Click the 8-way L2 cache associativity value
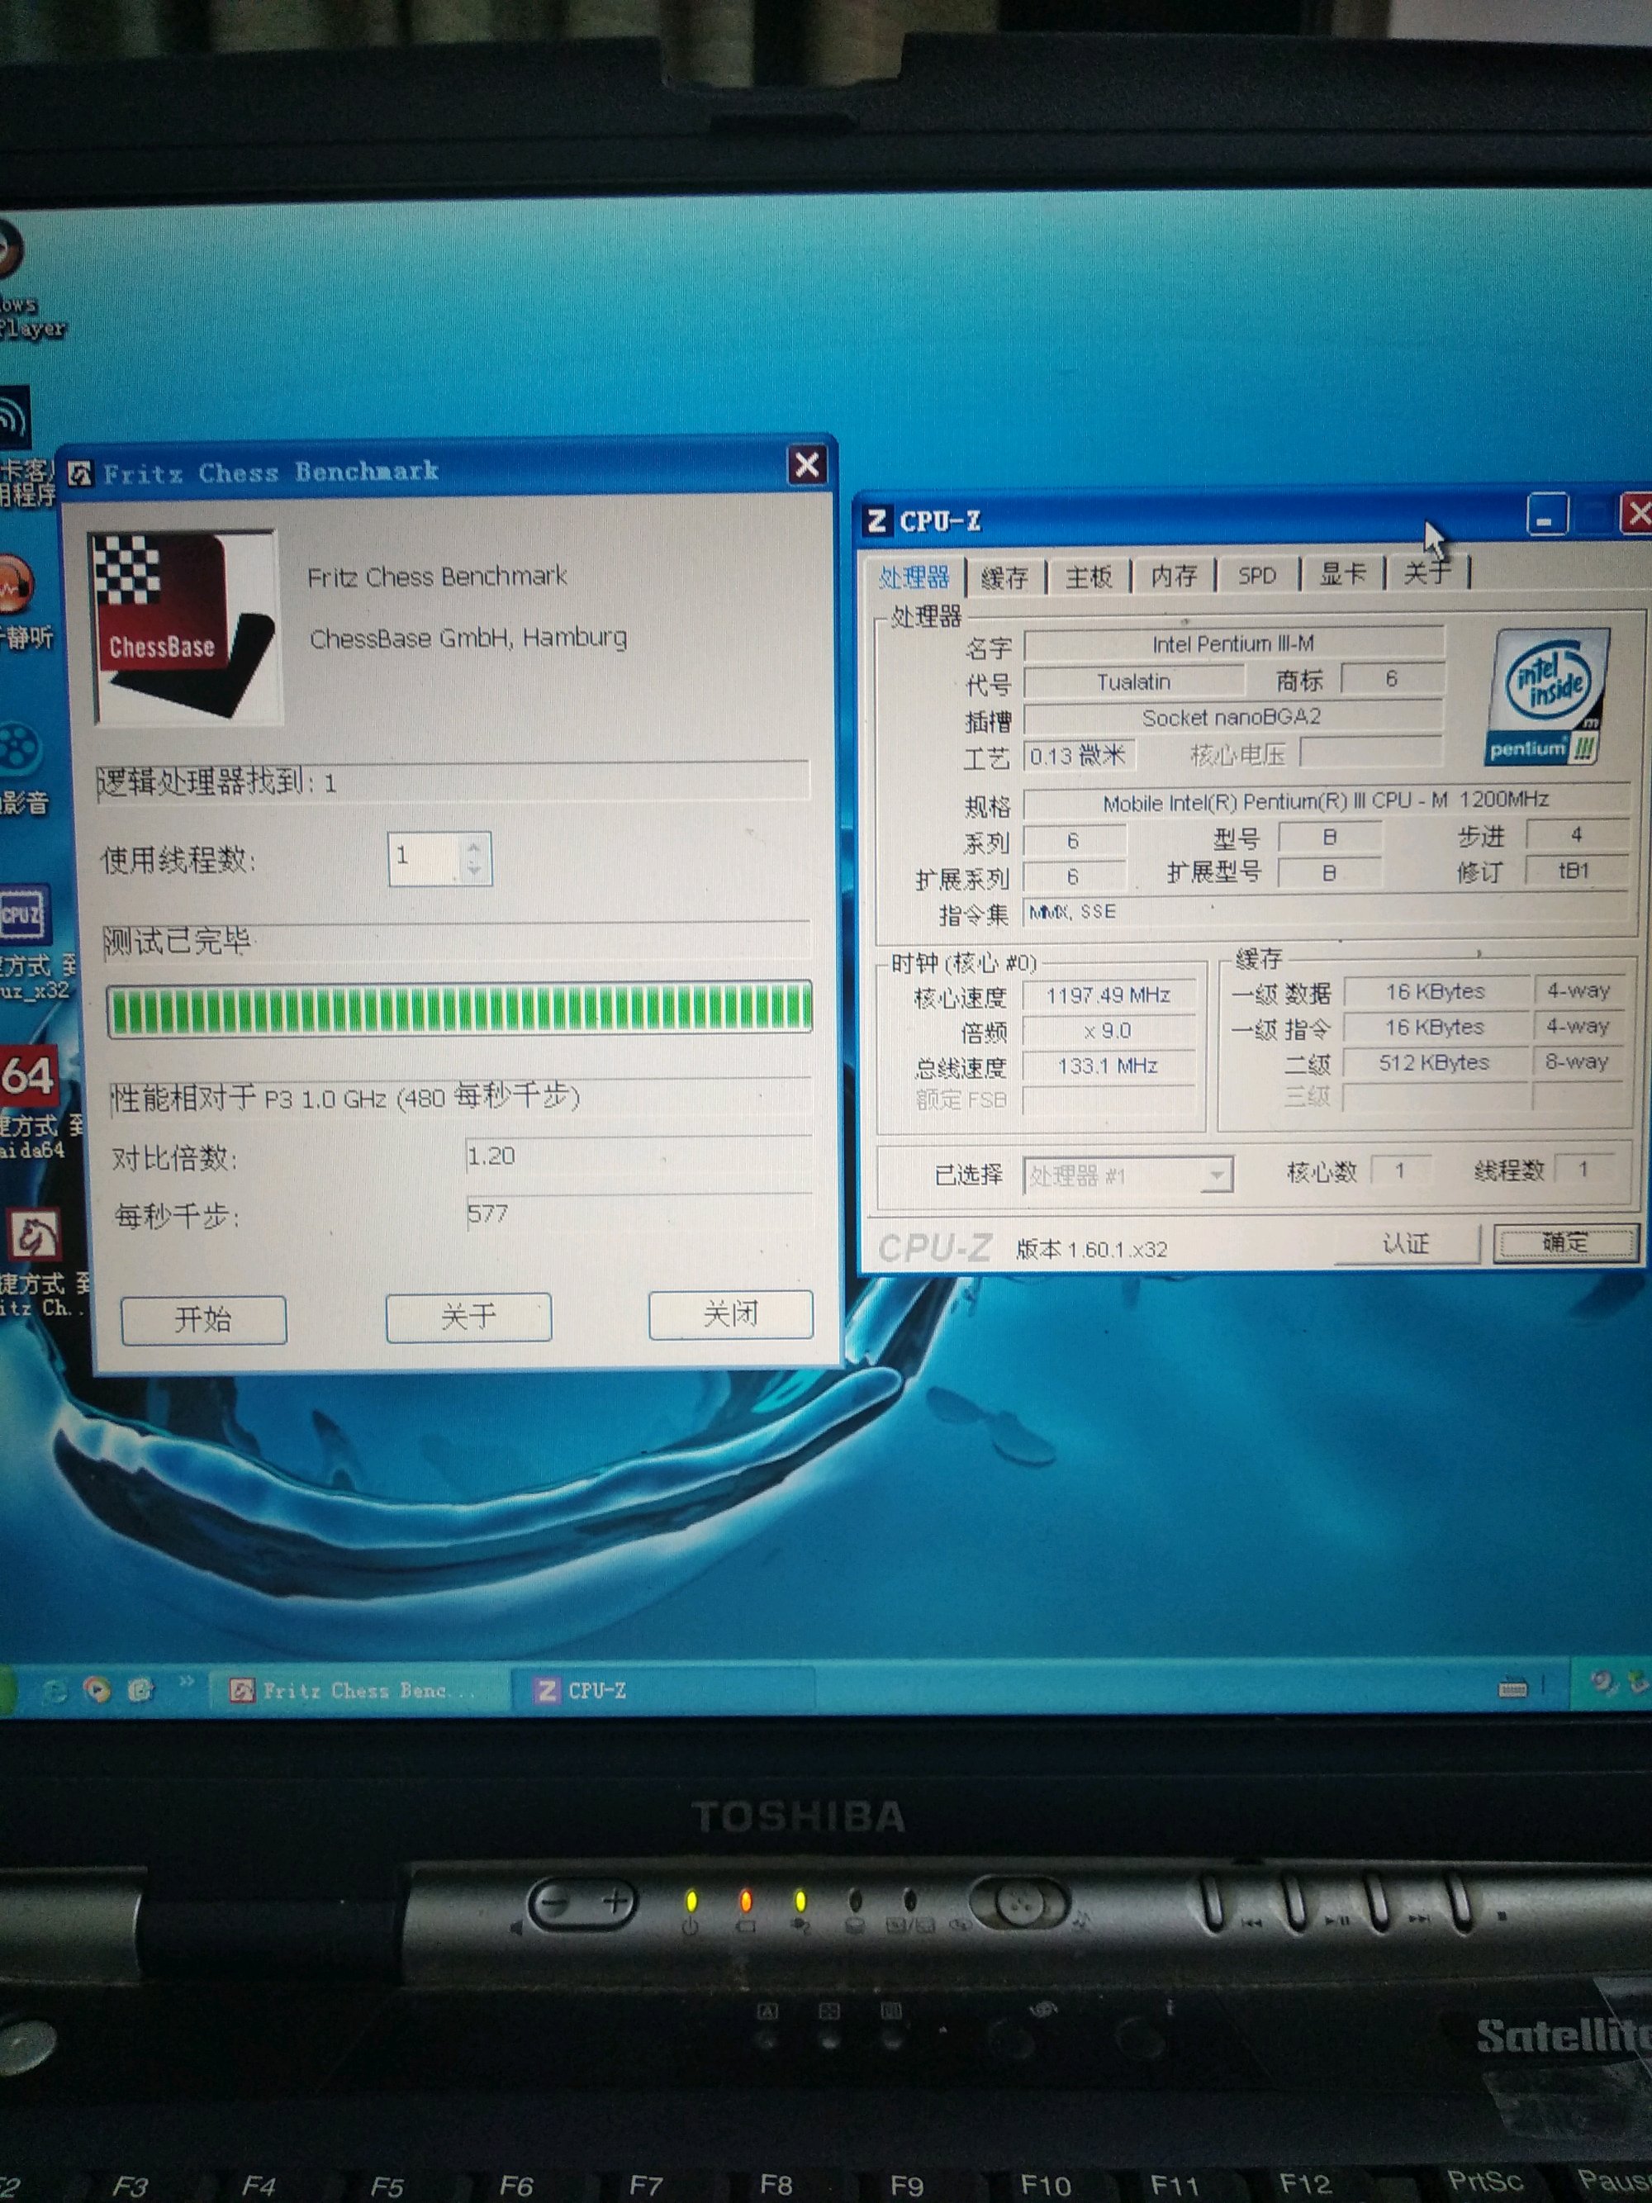The image size is (1652, 2203). [x=1578, y=1061]
